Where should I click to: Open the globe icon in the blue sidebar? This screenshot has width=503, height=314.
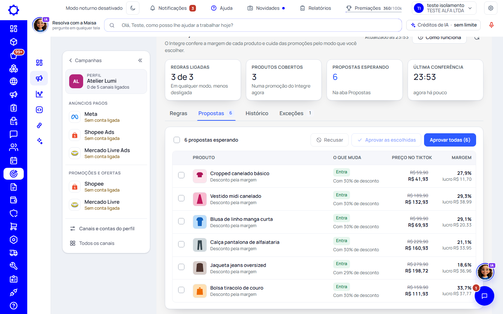(14, 81)
